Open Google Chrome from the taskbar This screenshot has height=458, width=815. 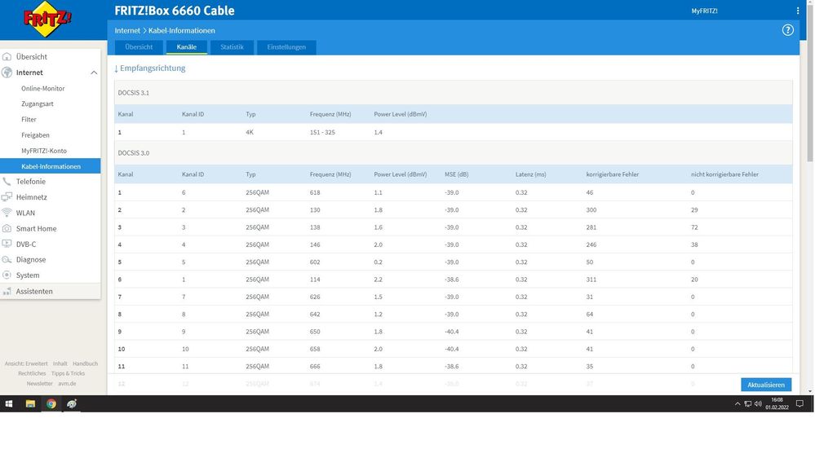tap(51, 403)
